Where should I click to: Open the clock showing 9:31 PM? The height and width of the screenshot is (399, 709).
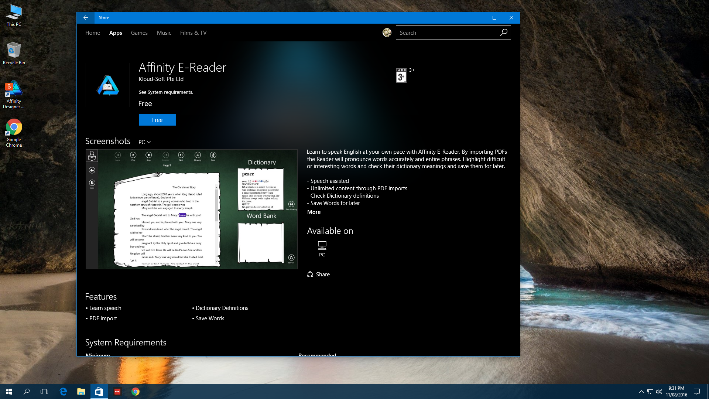[x=677, y=392]
